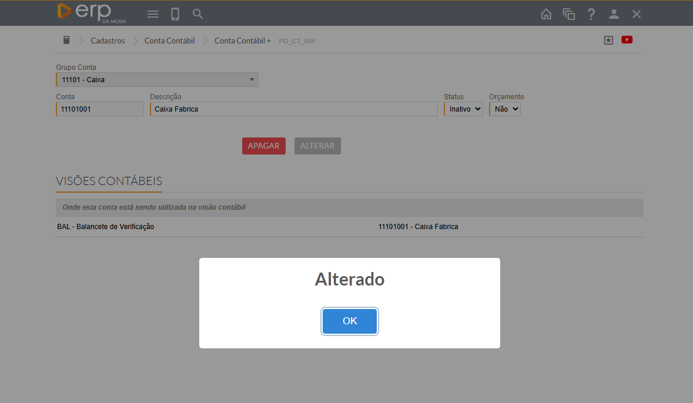Go to home via house icon

tap(546, 14)
